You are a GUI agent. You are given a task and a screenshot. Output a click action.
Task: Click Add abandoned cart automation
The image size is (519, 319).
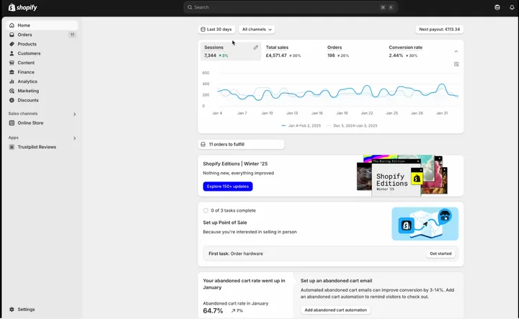[x=336, y=310]
